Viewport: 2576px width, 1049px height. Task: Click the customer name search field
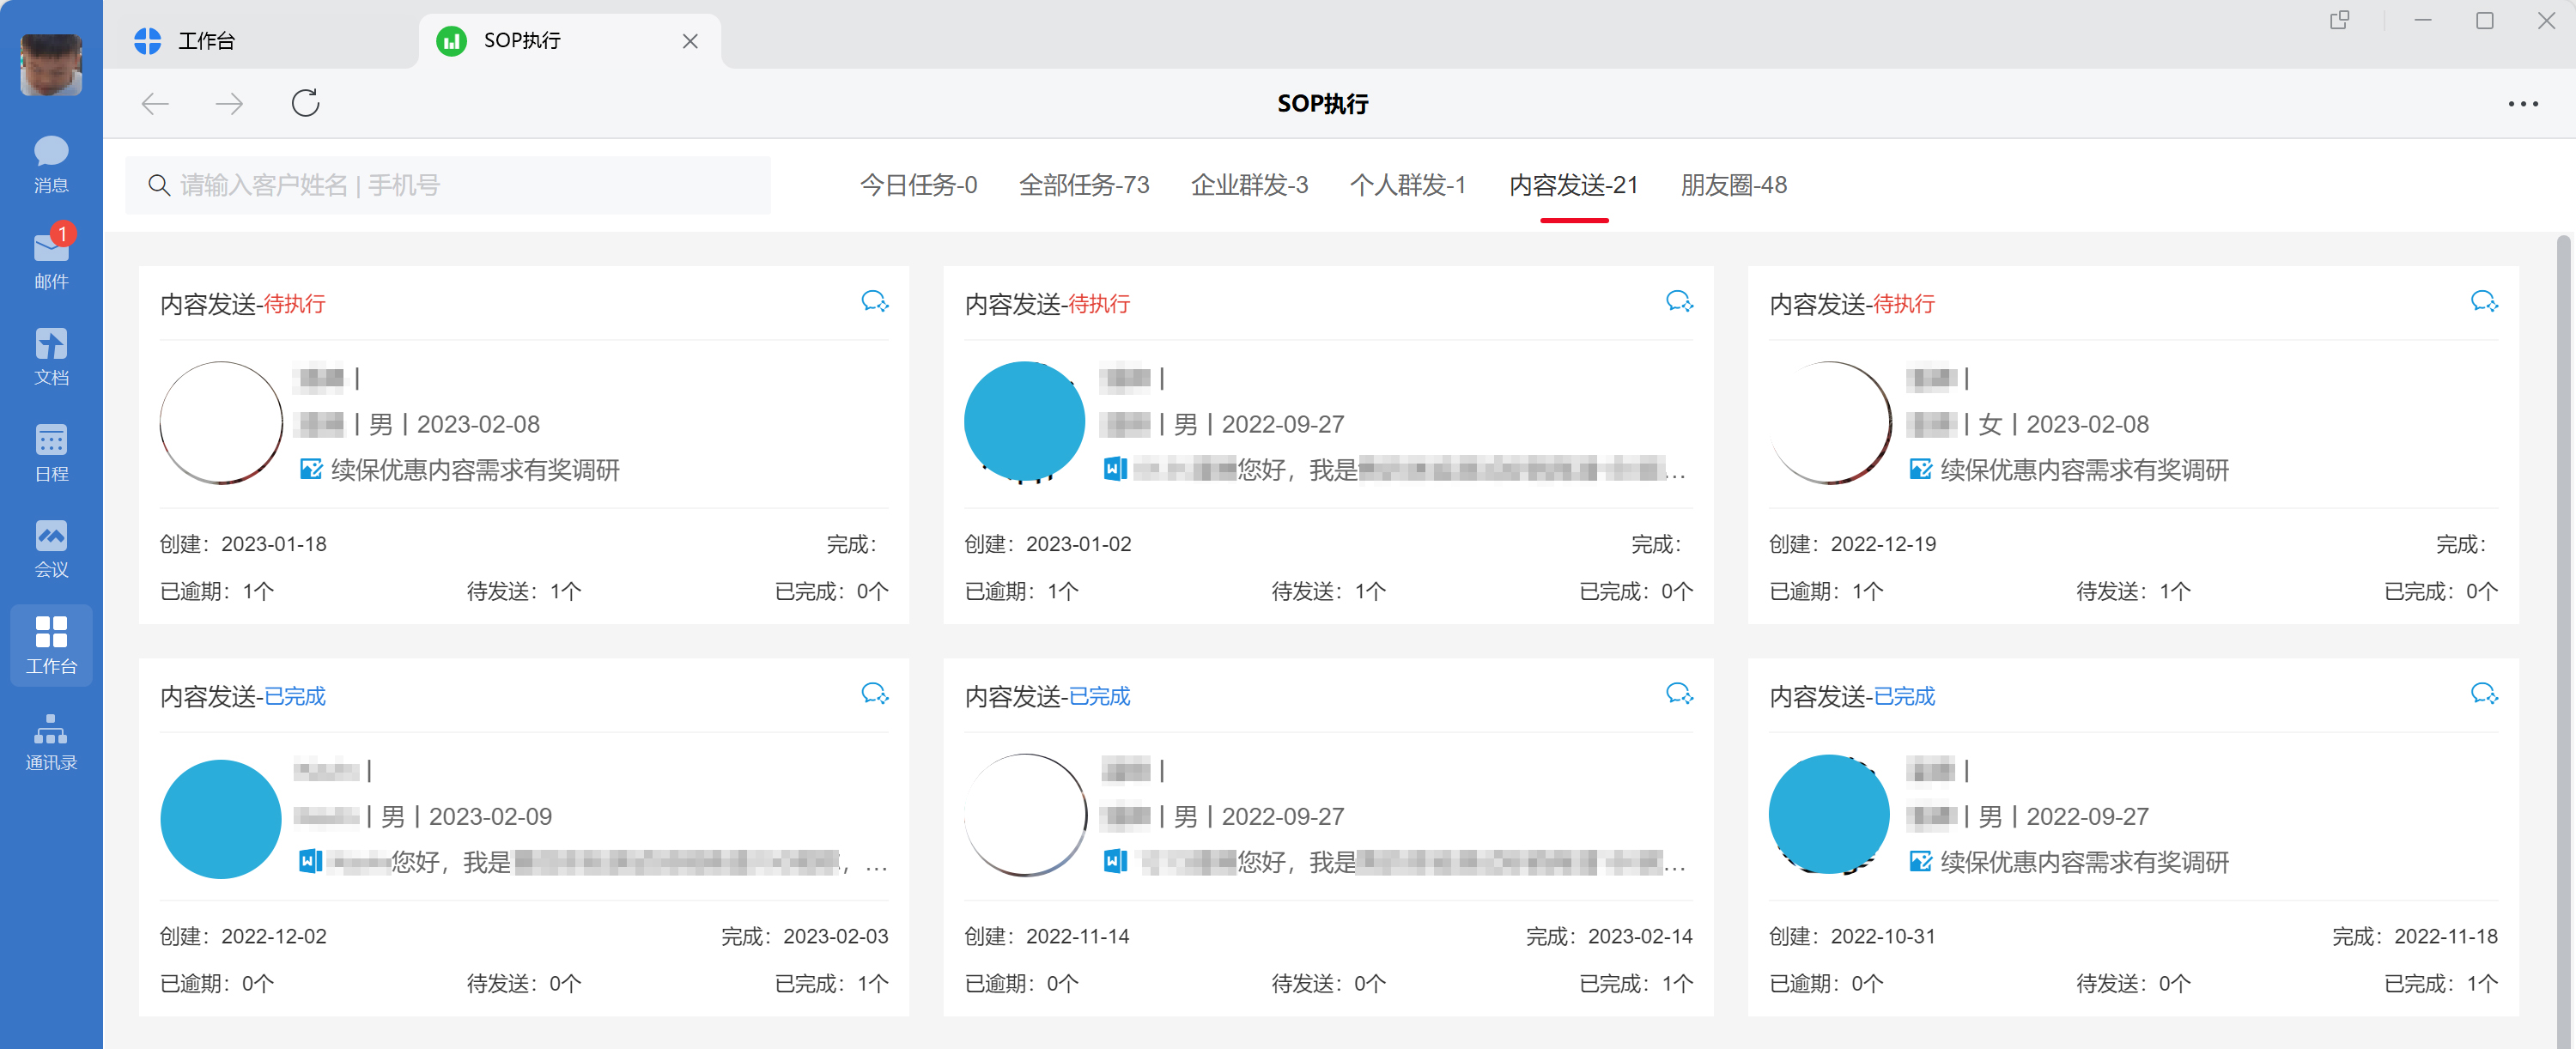point(448,185)
